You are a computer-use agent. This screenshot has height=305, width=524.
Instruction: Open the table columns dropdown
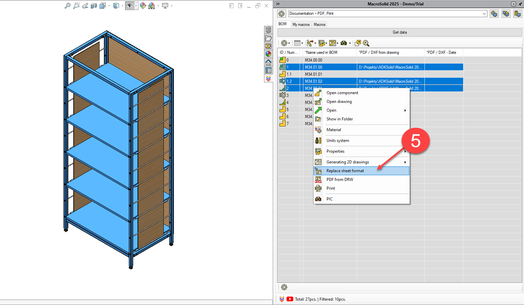point(298,43)
